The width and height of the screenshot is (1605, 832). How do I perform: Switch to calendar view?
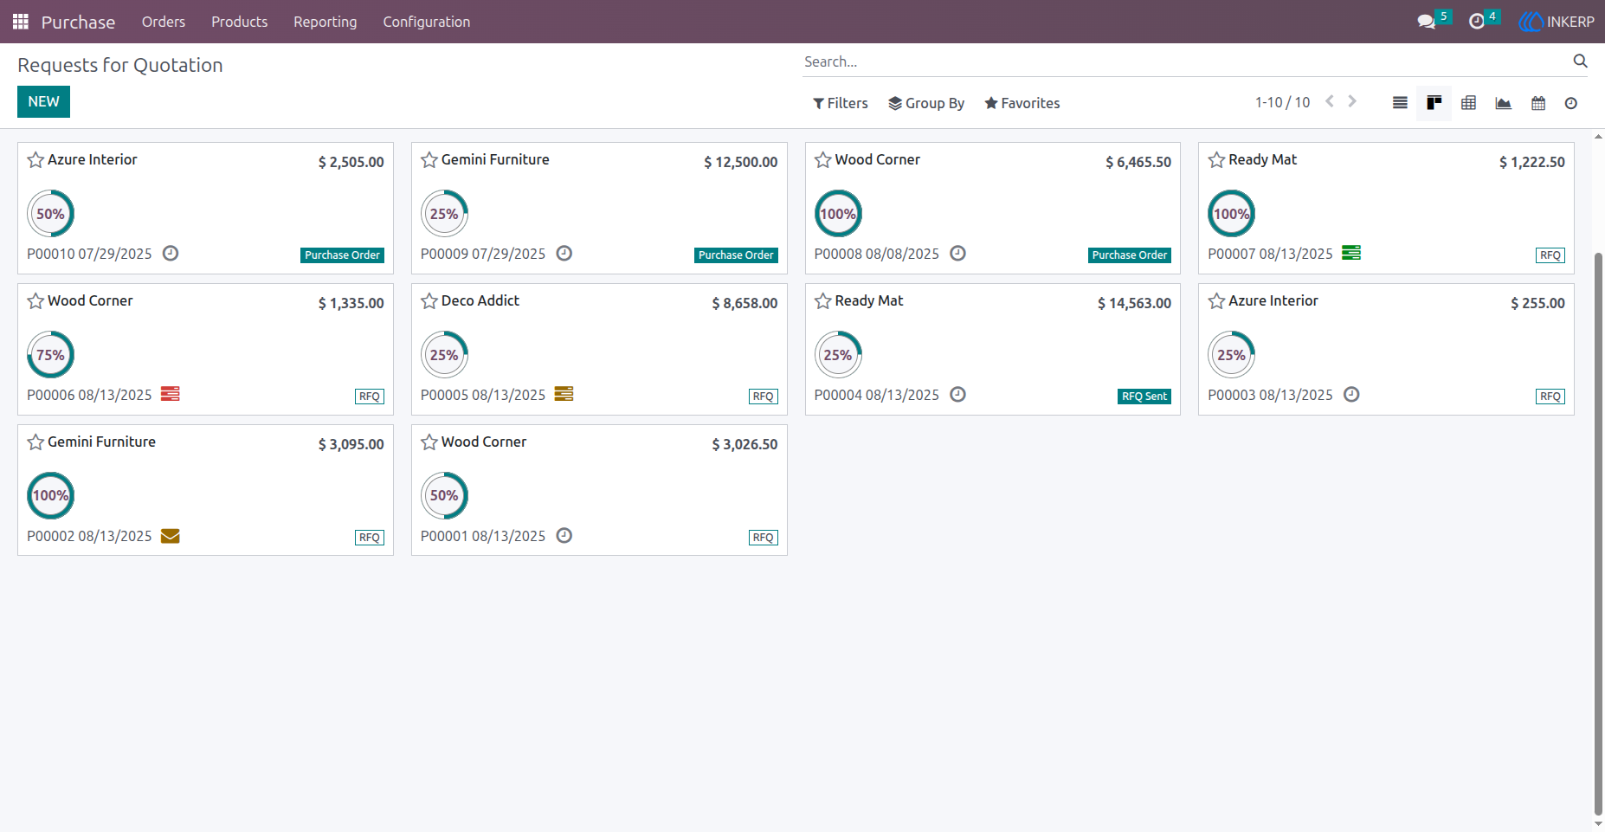click(1538, 103)
